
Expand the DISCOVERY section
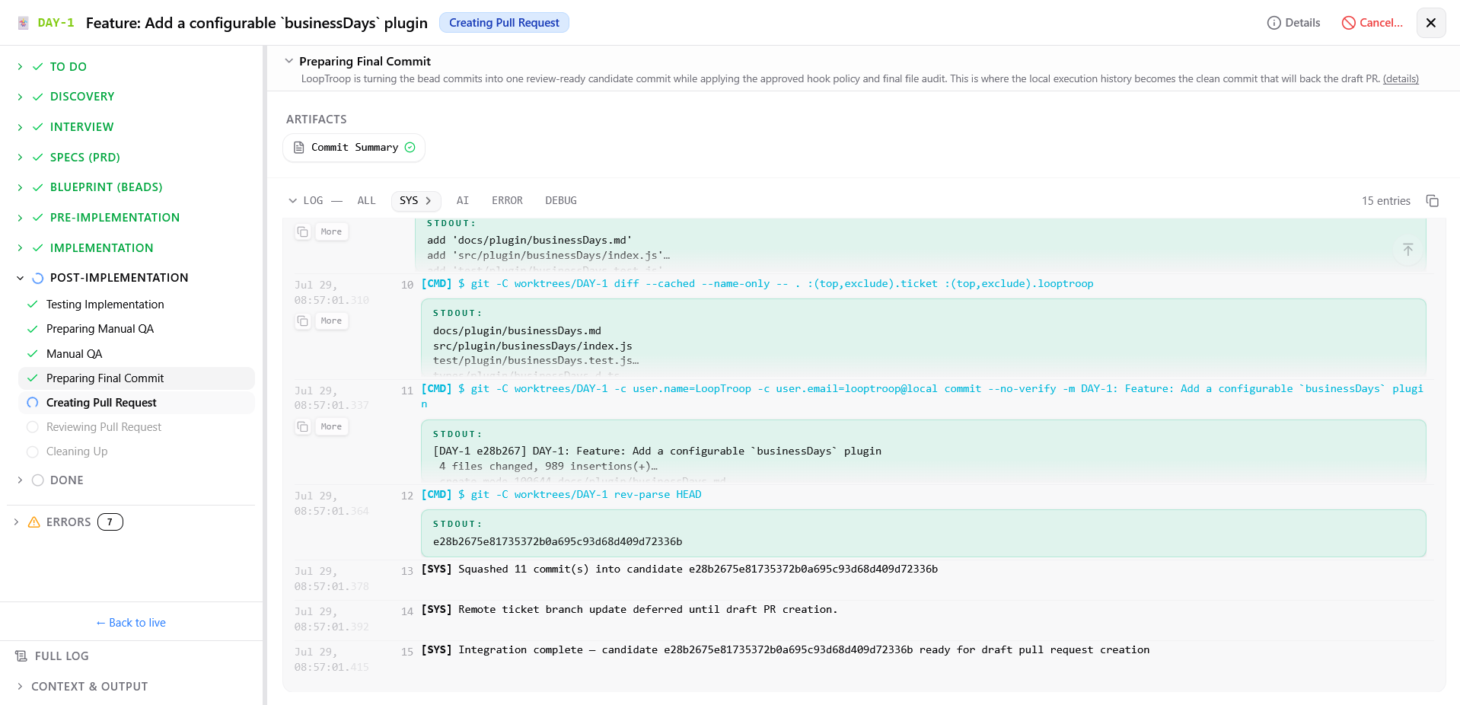pos(20,97)
